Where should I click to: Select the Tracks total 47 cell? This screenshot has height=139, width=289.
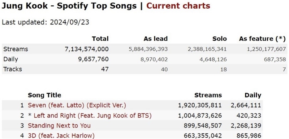click(105, 69)
